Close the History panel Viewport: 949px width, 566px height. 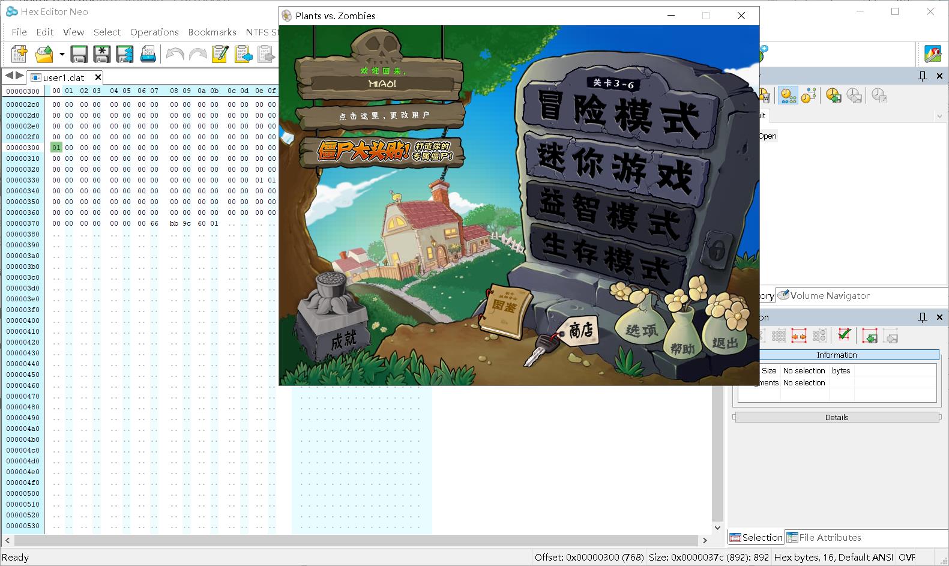point(939,76)
